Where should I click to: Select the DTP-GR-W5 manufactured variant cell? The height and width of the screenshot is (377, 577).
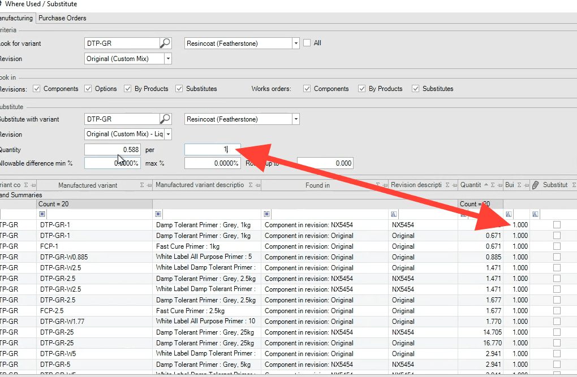pyautogui.click(x=95, y=353)
